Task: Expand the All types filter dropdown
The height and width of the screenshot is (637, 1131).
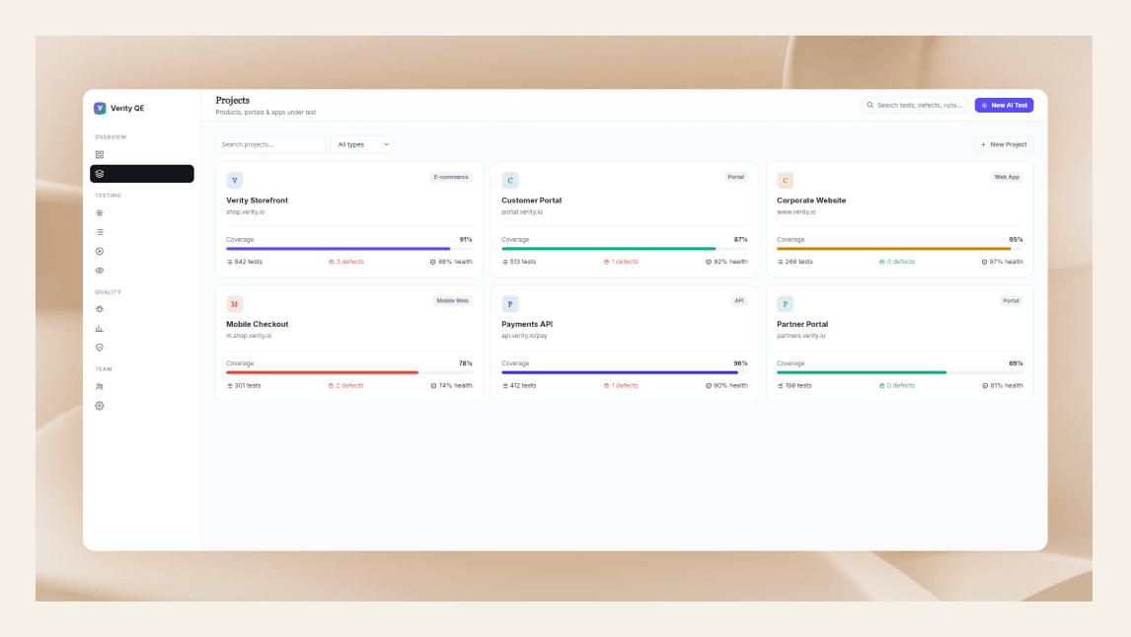Action: (x=360, y=144)
